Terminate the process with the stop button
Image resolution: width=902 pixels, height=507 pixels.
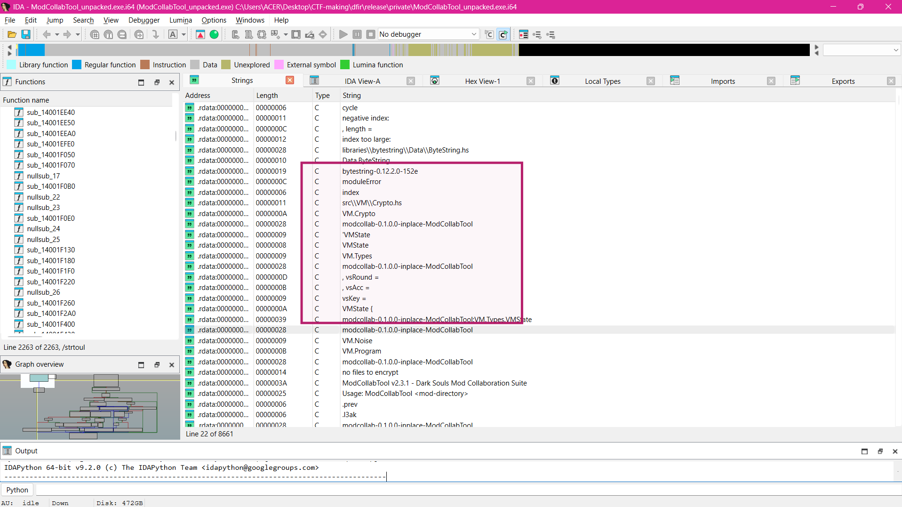(371, 34)
